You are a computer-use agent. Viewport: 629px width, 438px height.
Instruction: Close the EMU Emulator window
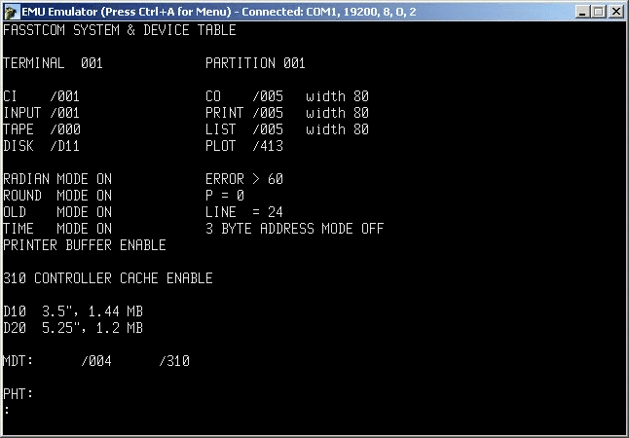click(615, 12)
